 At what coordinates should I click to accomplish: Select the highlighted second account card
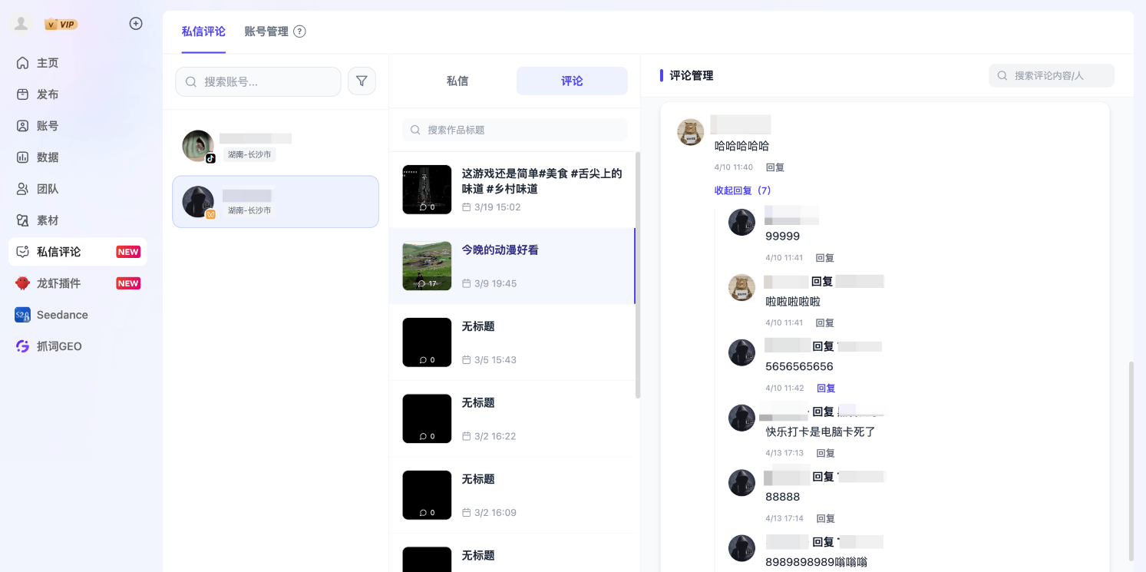click(276, 202)
